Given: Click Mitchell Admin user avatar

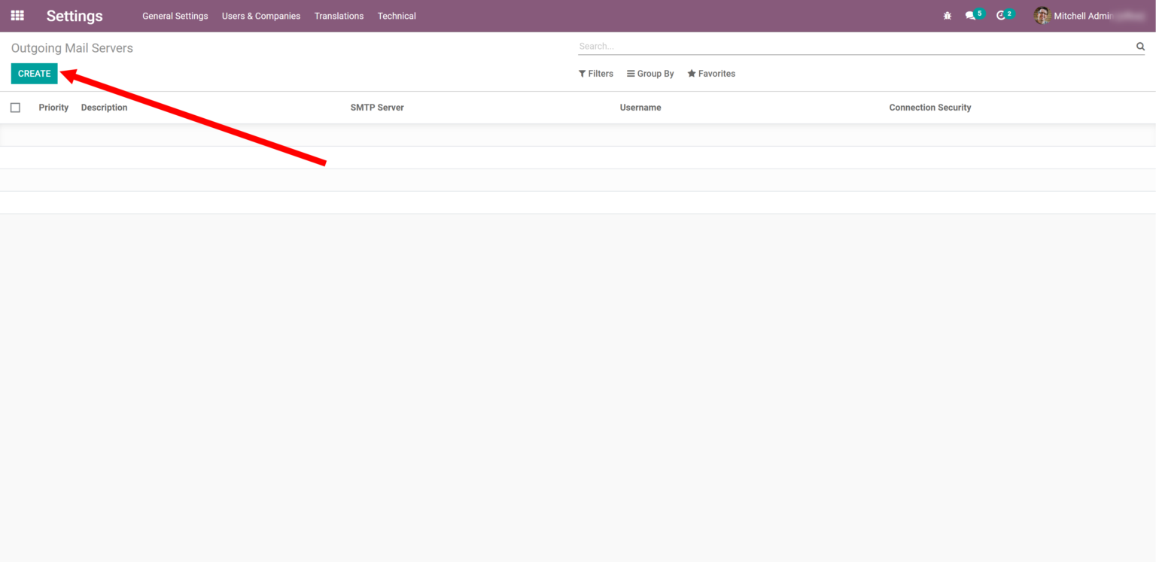Looking at the screenshot, I should point(1042,15).
